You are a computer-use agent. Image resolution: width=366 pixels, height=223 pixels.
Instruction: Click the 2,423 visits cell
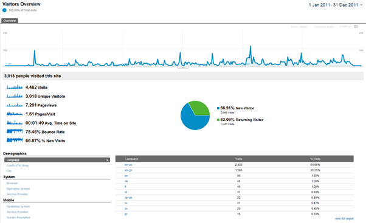(x=238, y=165)
